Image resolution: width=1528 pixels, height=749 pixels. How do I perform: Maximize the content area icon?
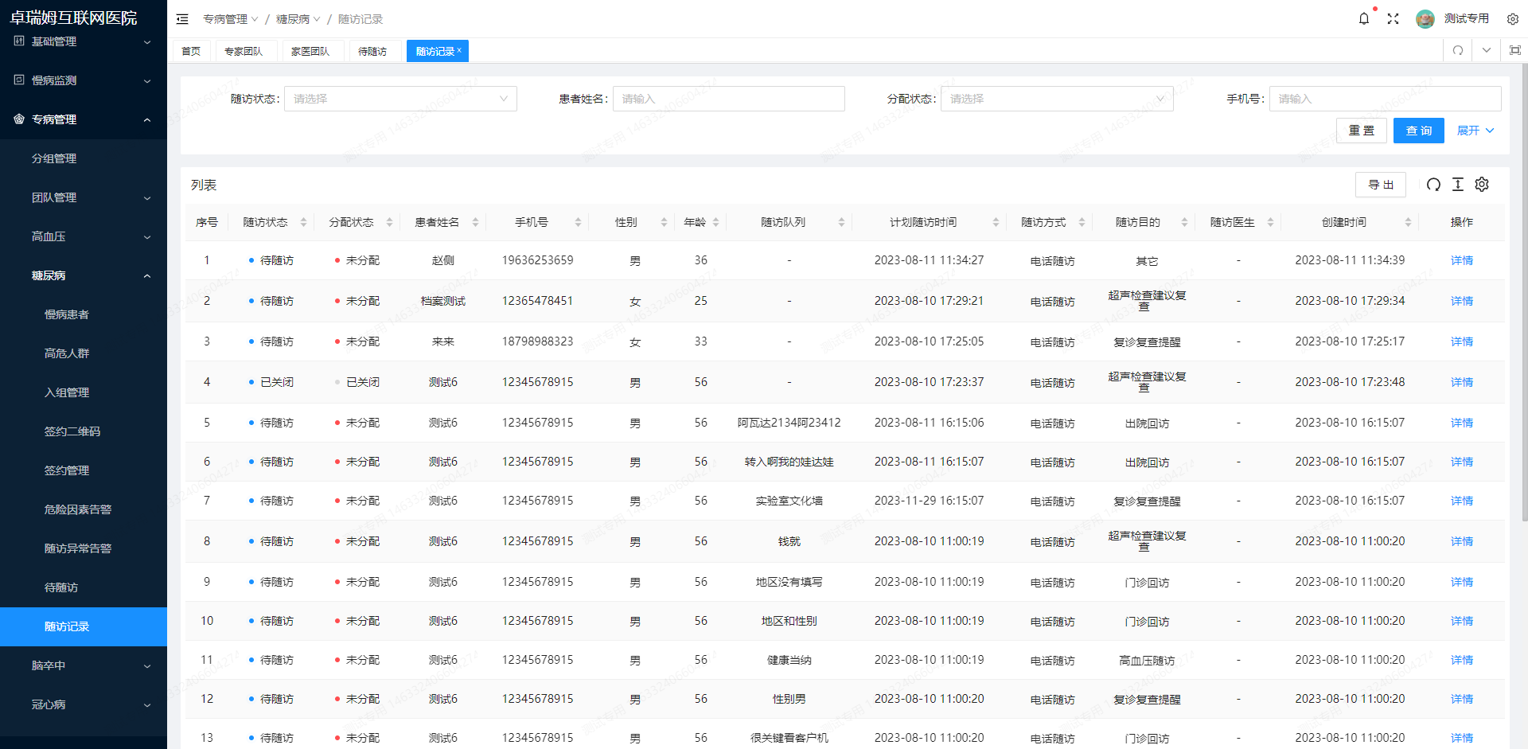point(1515,50)
